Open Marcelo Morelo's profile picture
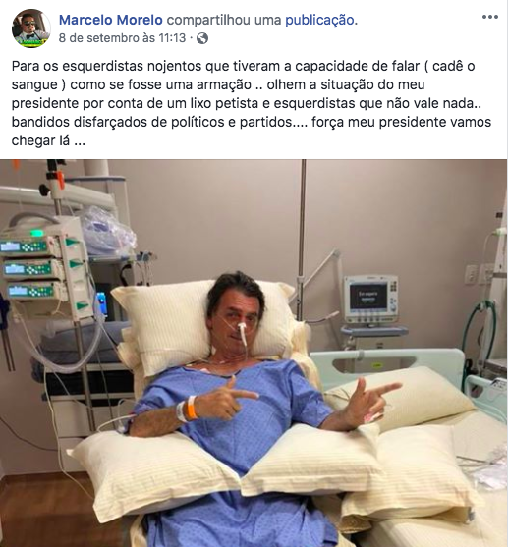 click(x=30, y=28)
